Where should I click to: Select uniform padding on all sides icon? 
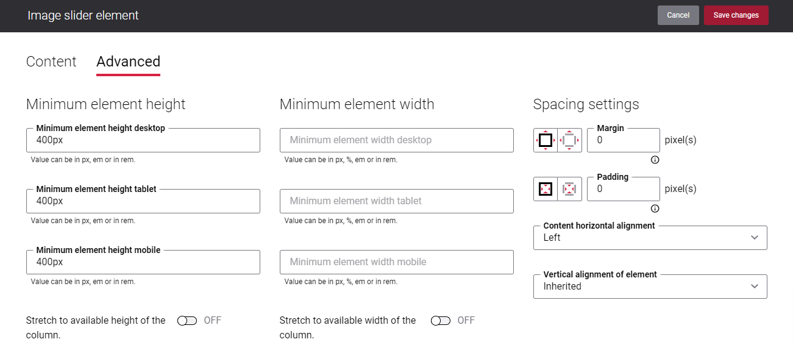point(546,189)
